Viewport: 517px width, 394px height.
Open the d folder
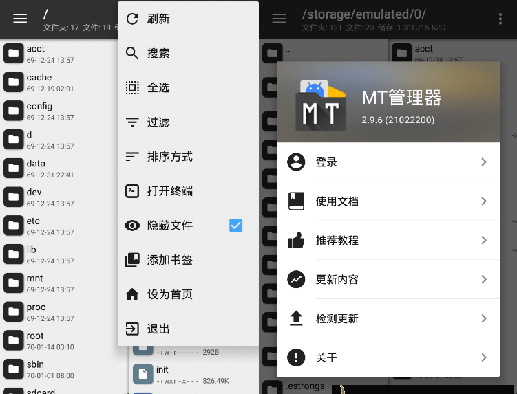(59, 140)
